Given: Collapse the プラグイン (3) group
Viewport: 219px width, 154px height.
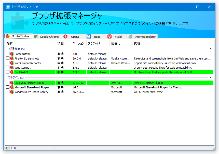Looking at the screenshot, I should pyautogui.click(x=211, y=78).
